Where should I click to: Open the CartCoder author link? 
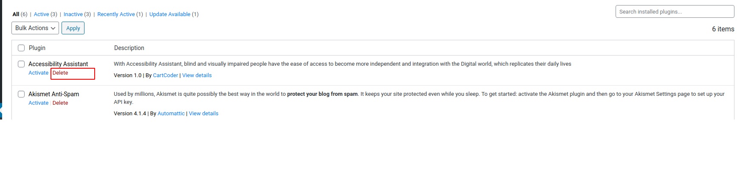click(165, 75)
